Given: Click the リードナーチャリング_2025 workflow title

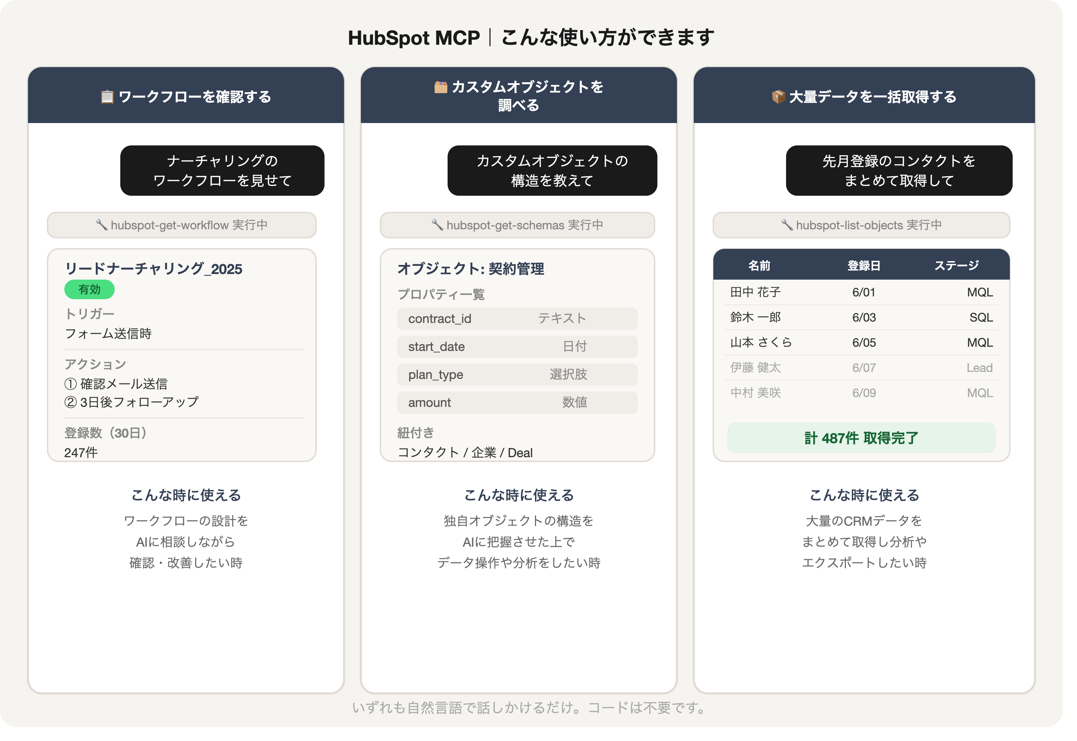Looking at the screenshot, I should click(x=153, y=269).
